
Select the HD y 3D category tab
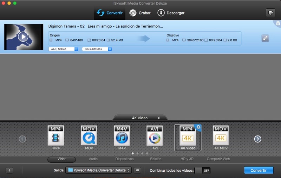click(x=187, y=159)
